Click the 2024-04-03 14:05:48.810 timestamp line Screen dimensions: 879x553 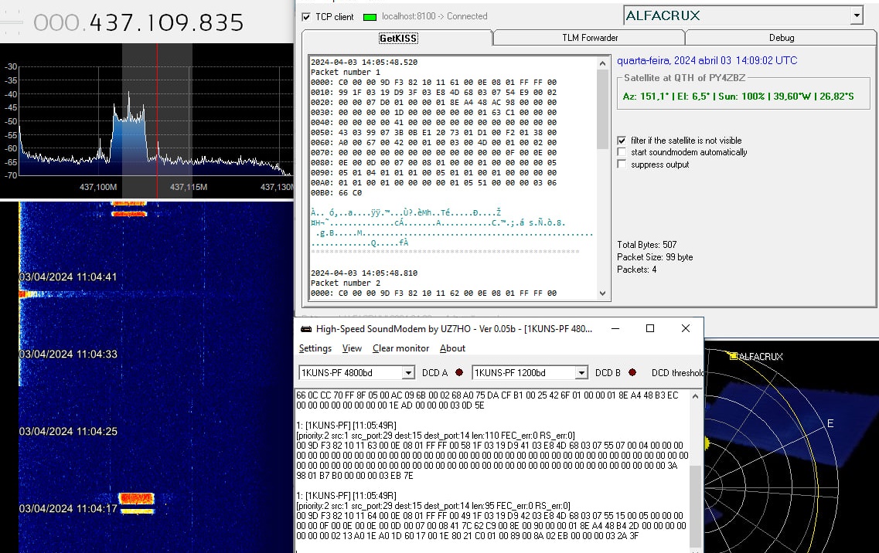364,273
